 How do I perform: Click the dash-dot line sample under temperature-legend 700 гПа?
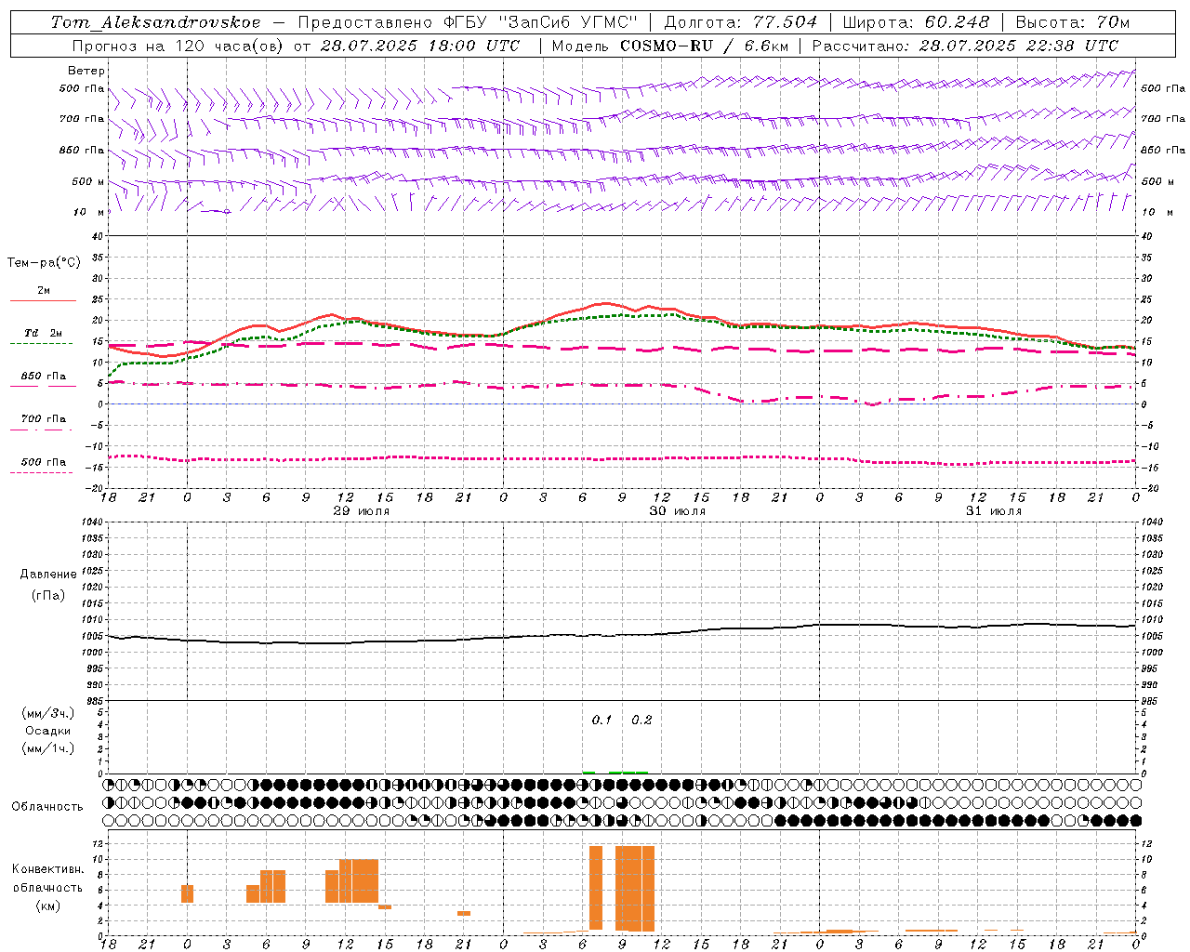click(x=42, y=430)
